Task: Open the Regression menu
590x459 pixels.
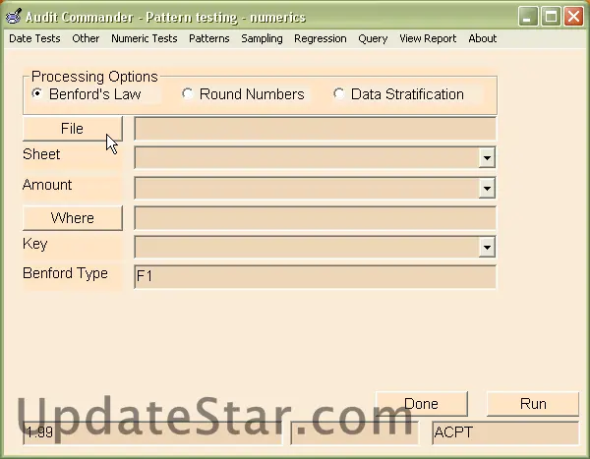Action: 321,38
